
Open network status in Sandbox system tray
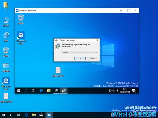(110, 91)
